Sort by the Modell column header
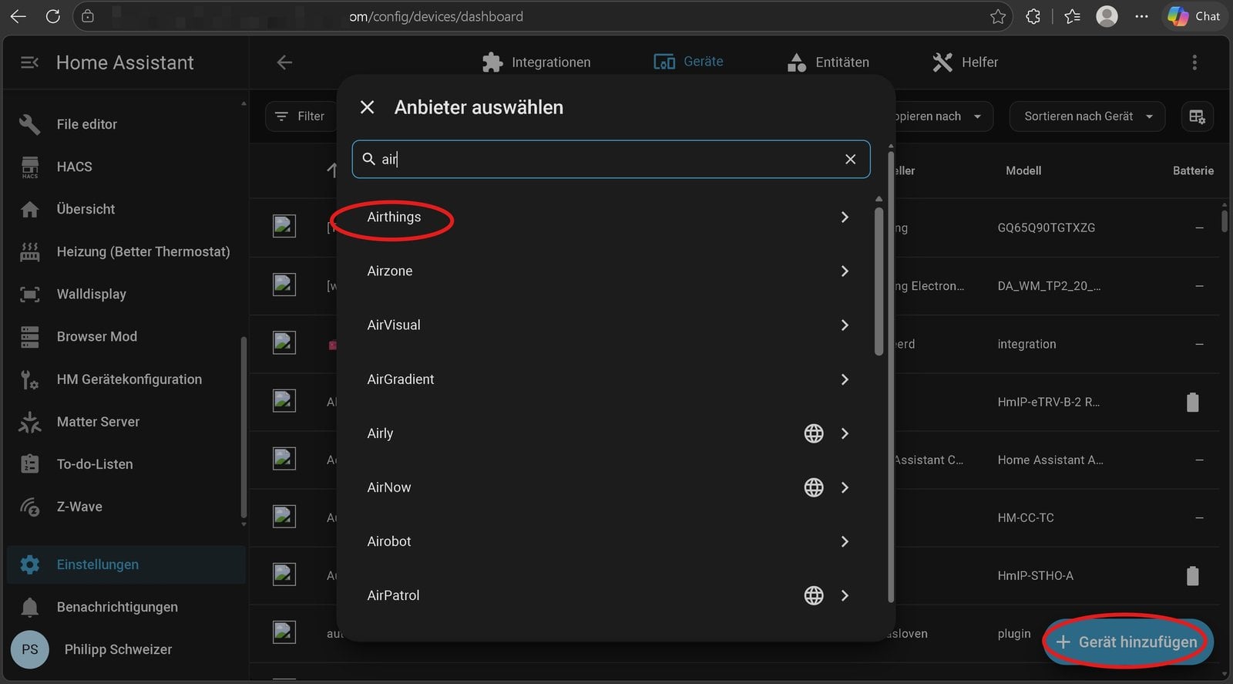The height and width of the screenshot is (684, 1233). click(1023, 170)
